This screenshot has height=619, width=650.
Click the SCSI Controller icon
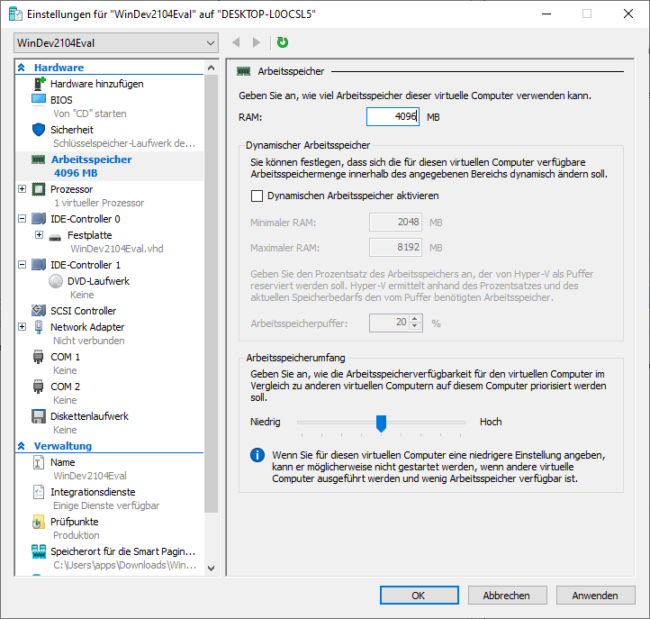pyautogui.click(x=39, y=311)
